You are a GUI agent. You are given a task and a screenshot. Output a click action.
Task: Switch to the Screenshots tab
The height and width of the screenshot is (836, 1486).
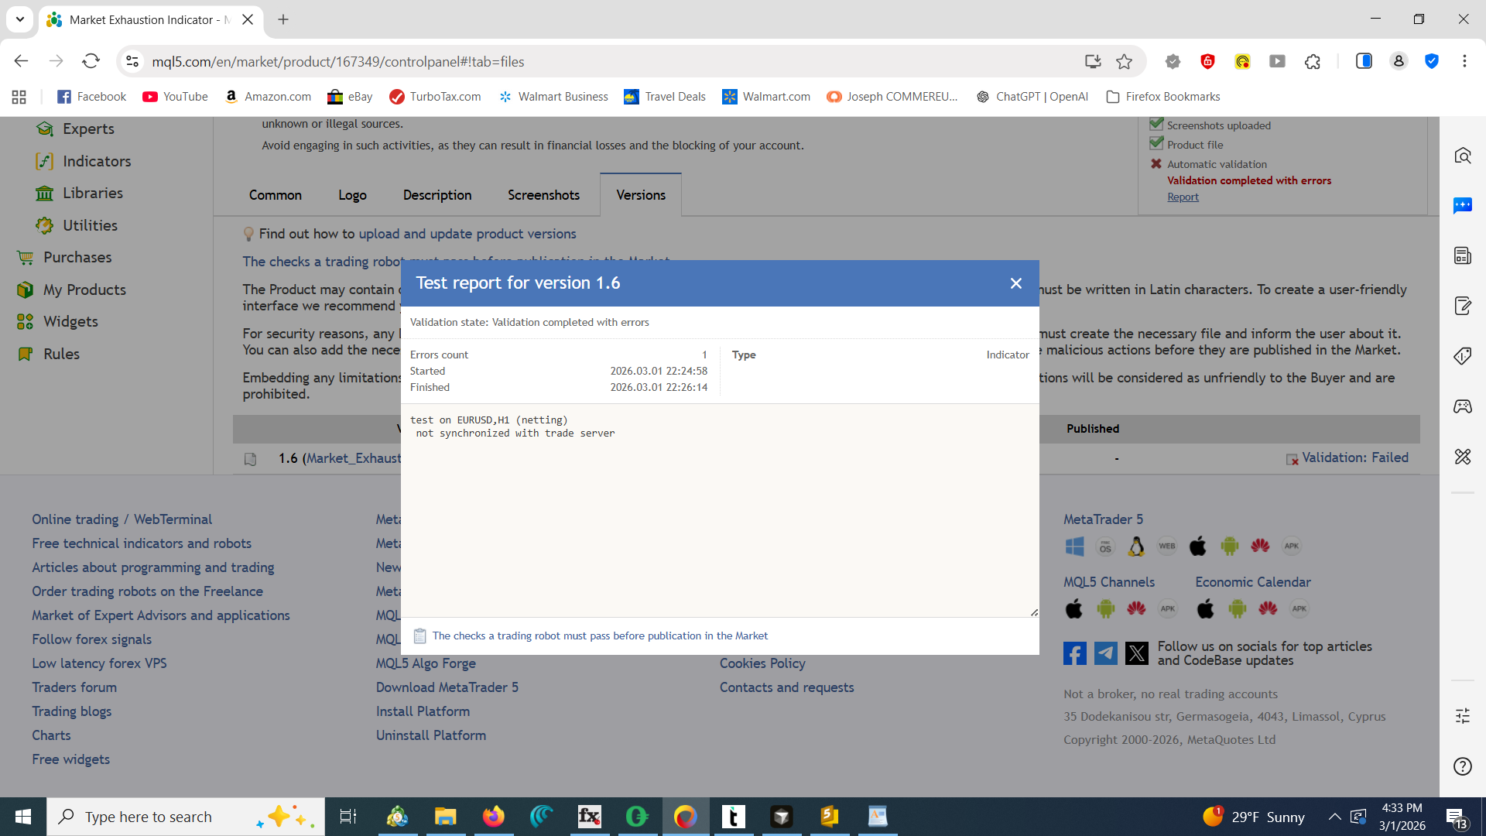pyautogui.click(x=543, y=195)
